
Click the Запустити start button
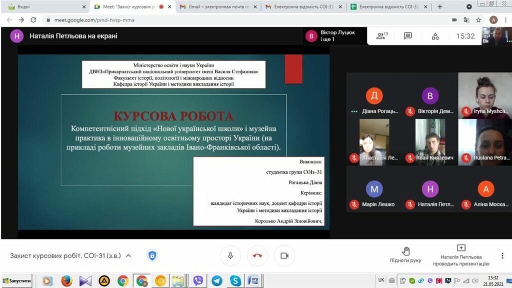click(17, 280)
